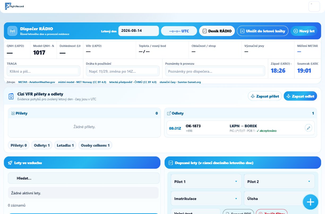325x214 pixels.
Task: Edit the OK-1873 departure with pencil icon
Action: 308,128
